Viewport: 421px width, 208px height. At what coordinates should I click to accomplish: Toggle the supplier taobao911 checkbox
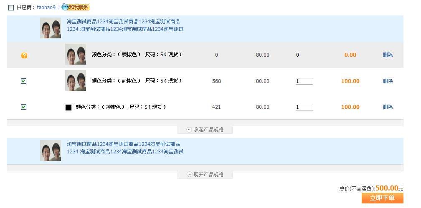pyautogui.click(x=11, y=8)
